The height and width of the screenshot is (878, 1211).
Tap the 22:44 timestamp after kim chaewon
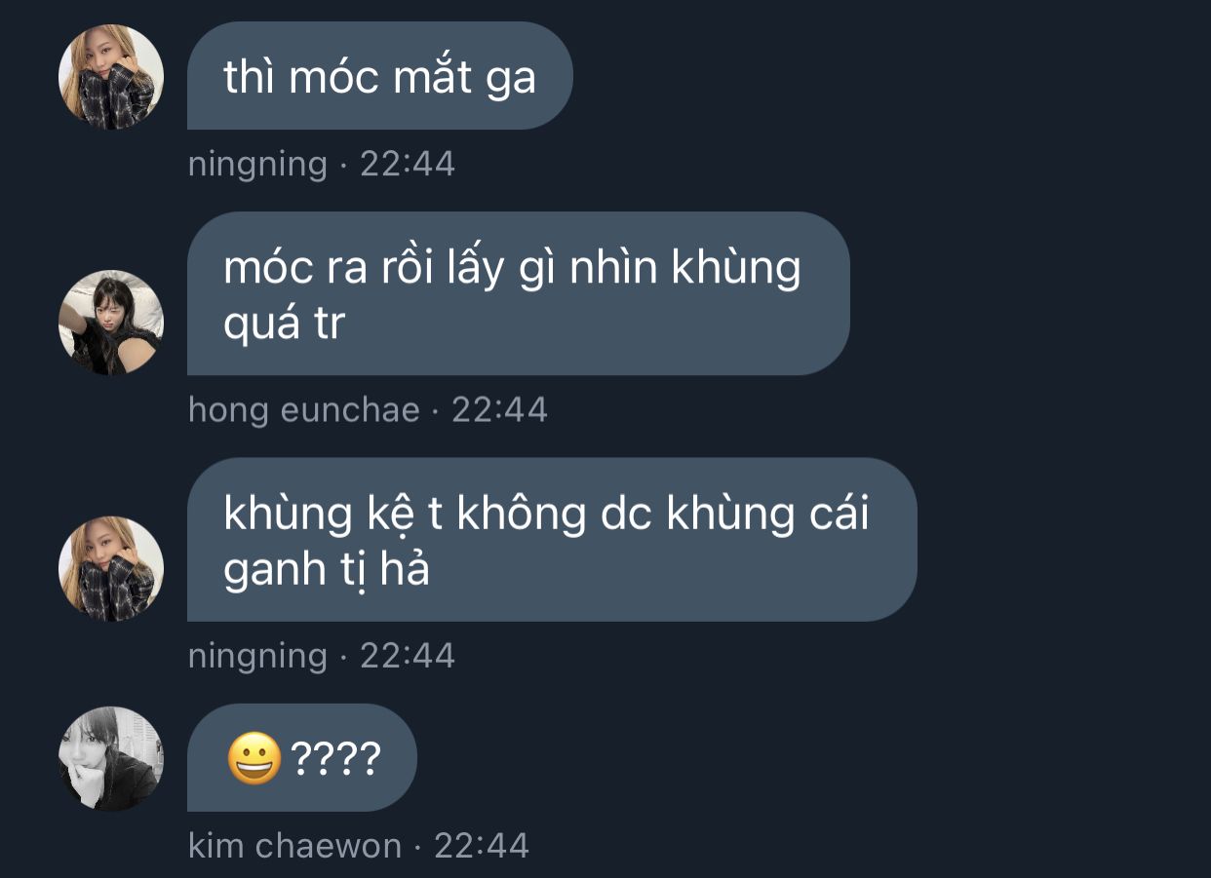(x=482, y=846)
